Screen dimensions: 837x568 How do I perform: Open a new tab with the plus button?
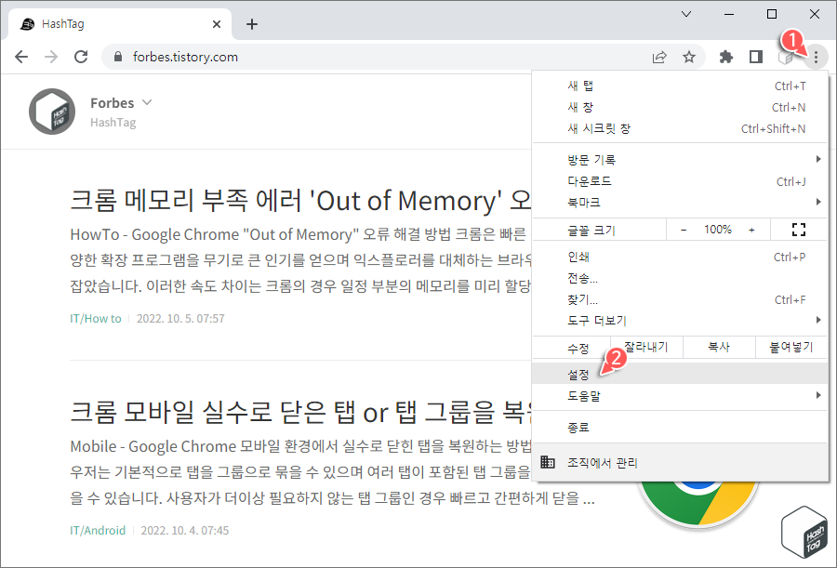click(251, 23)
